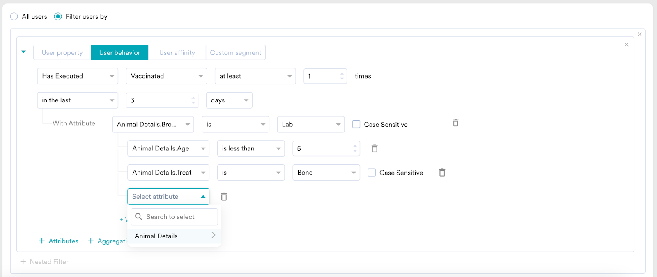The image size is (657, 277).
Task: Add a Nested Filter
Action: click(44, 262)
